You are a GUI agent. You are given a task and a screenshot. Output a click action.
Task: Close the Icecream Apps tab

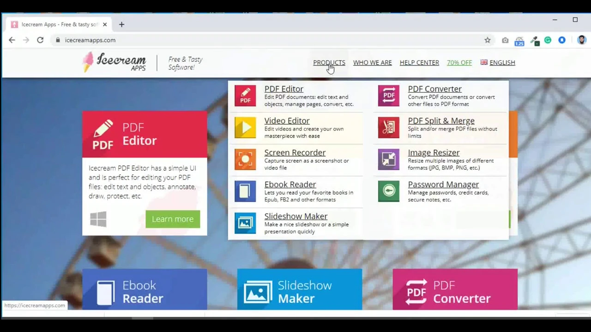tap(105, 24)
